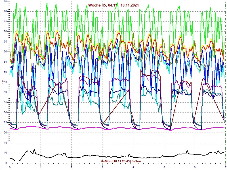Click x-axis day marker 2
Viewport: 227px width, 170px height.
click(x=72, y=167)
